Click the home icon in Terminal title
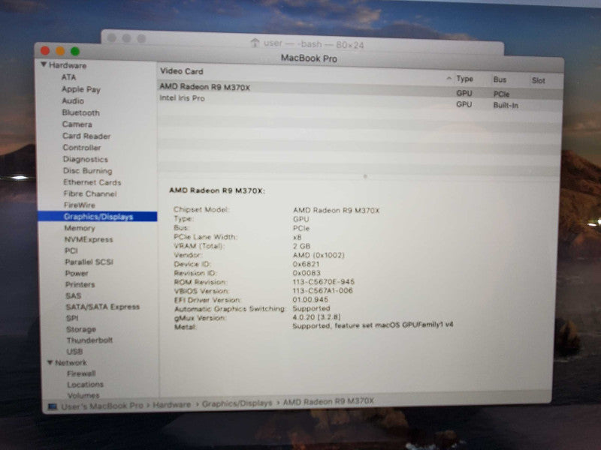The image size is (601, 450). 255,43
